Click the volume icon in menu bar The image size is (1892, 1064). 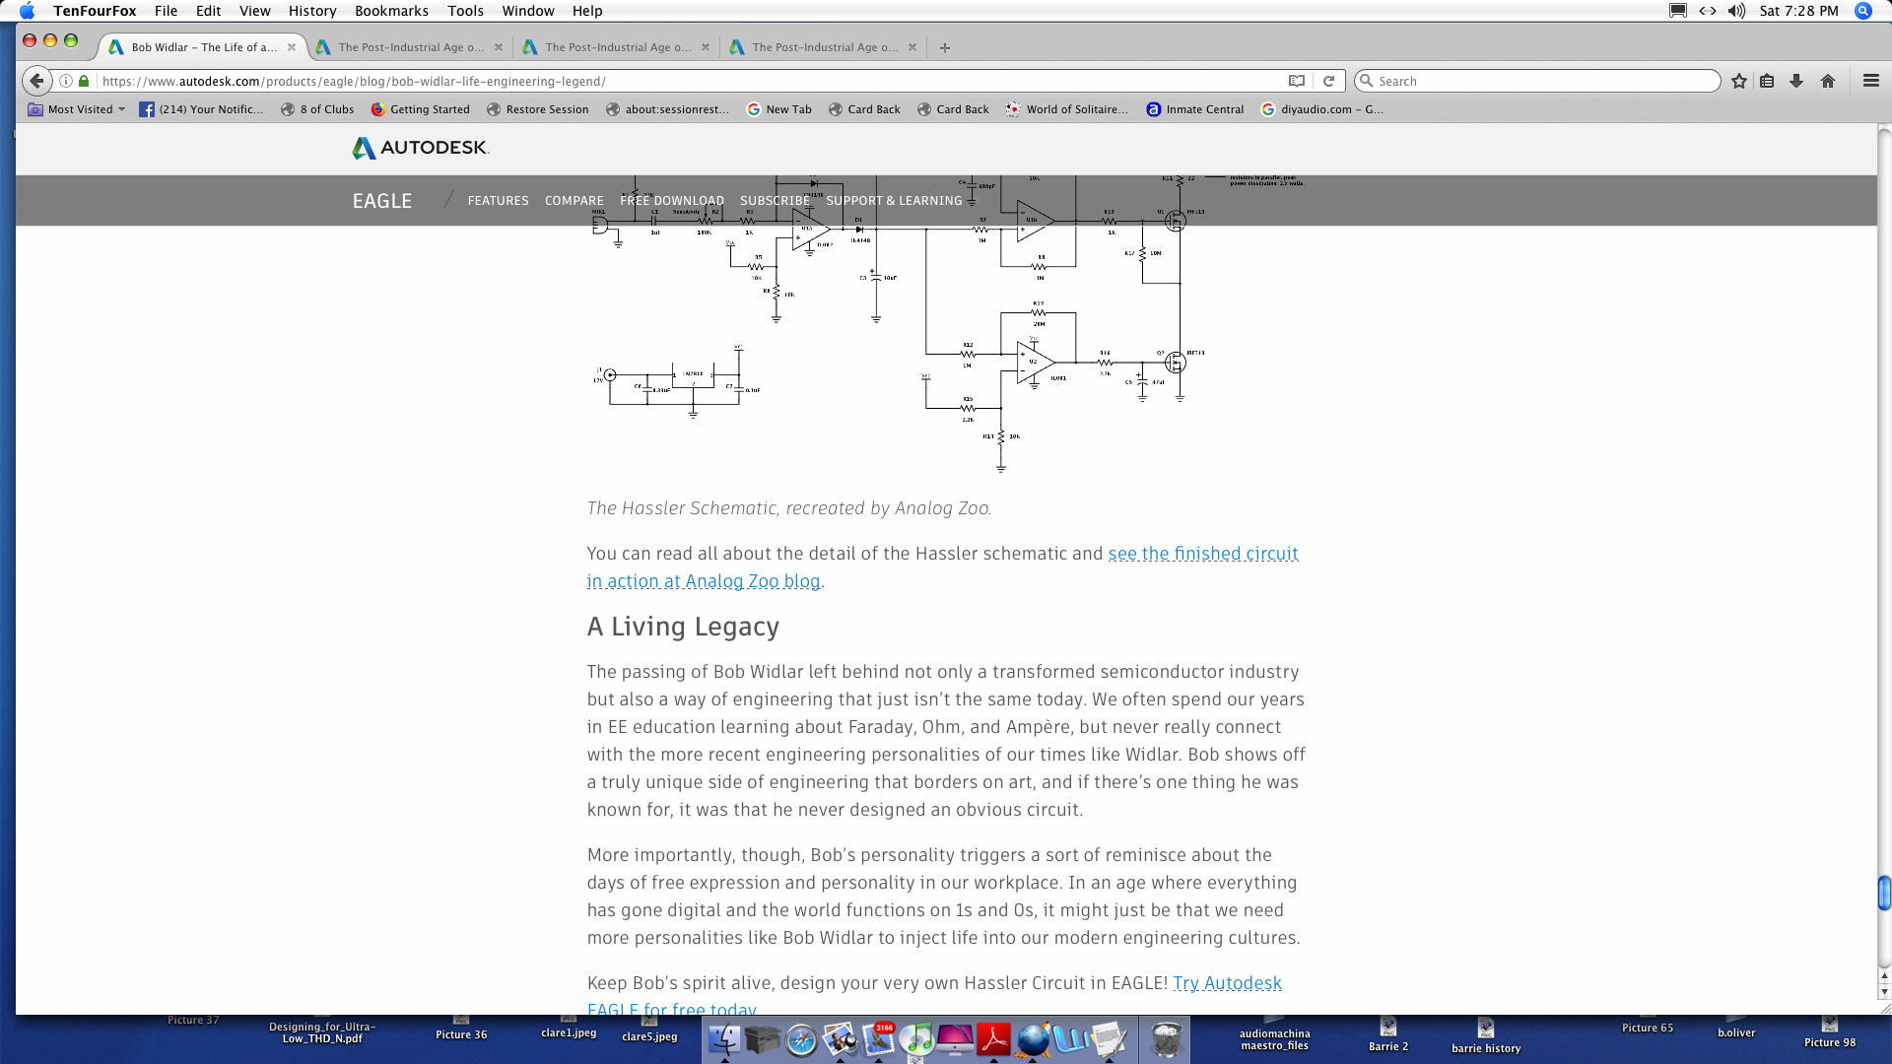(x=1736, y=11)
